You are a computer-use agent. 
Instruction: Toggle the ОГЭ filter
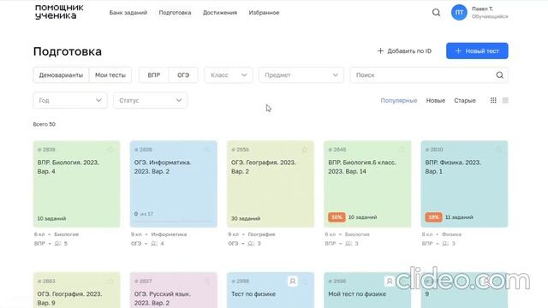(x=183, y=75)
